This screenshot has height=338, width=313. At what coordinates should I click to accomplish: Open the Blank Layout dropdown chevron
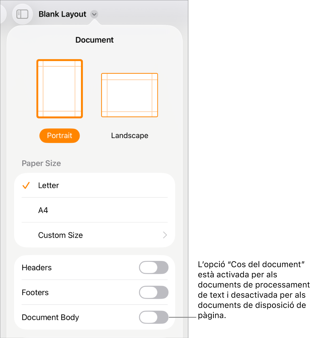(94, 14)
